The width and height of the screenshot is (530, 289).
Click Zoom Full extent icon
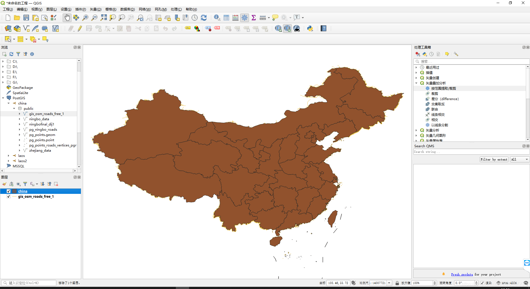[104, 18]
